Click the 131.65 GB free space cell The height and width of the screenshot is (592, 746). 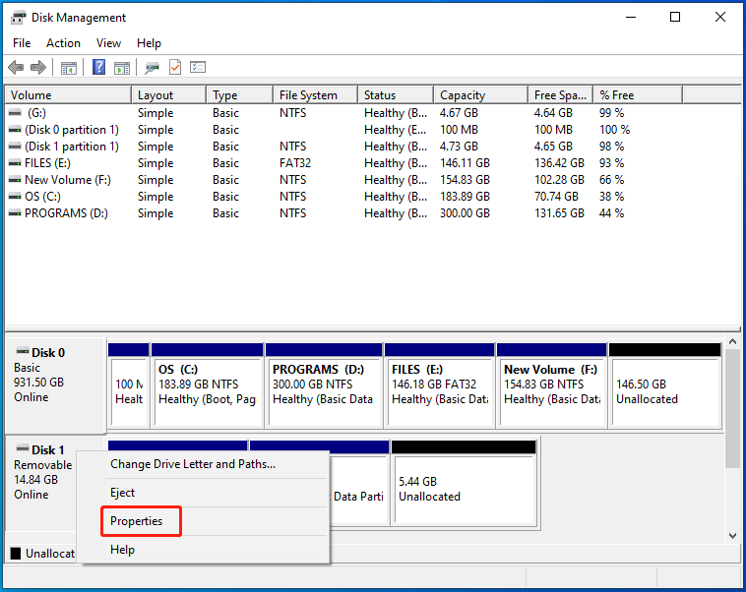pyautogui.click(x=559, y=213)
